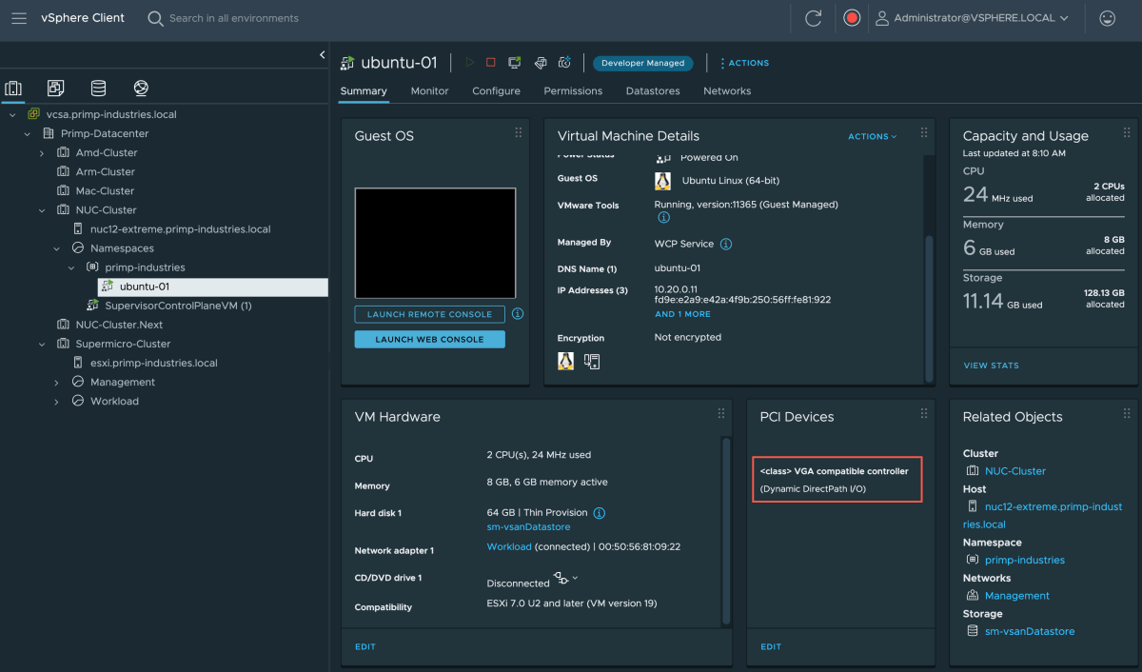Viewport: 1142px width, 672px height.
Task: Open the sm-vsanDatastore link under Hard disk 1
Action: click(x=528, y=527)
